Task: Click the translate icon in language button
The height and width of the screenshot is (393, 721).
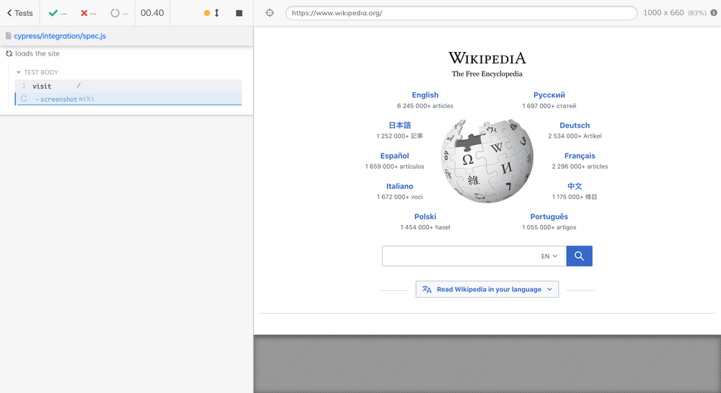Action: pos(427,289)
